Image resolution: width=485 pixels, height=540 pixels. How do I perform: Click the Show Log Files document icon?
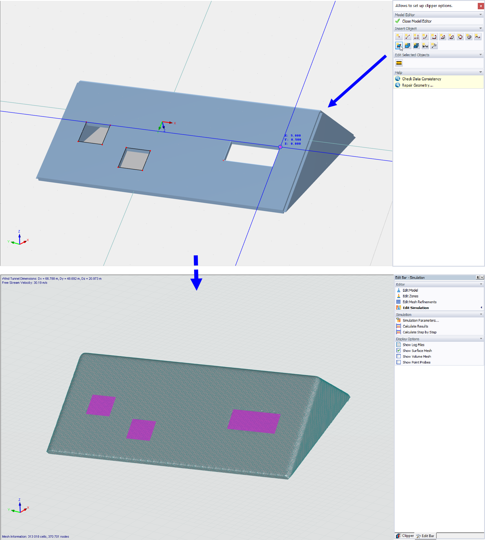coord(399,345)
